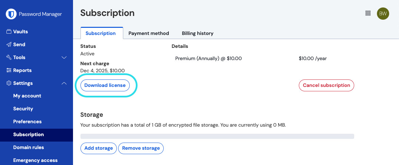Click the Add storage button

[98, 148]
